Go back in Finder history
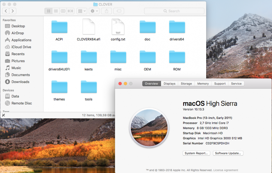Viewport: 272px width, 173px height. coord(6,11)
